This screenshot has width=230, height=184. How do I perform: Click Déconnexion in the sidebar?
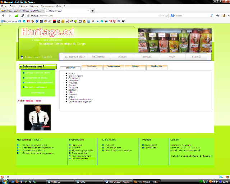[38, 93]
